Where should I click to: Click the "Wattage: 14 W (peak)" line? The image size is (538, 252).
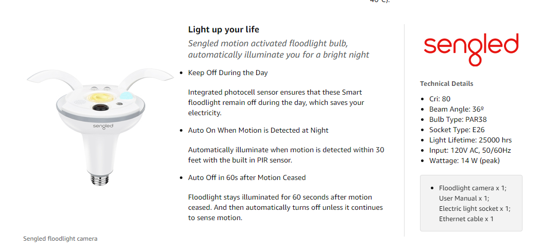click(x=464, y=160)
